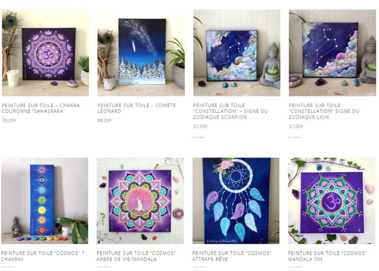379x271 pixels.
Task: Select the "Cosmos" 7 Chakras title link
Action: 43,256
